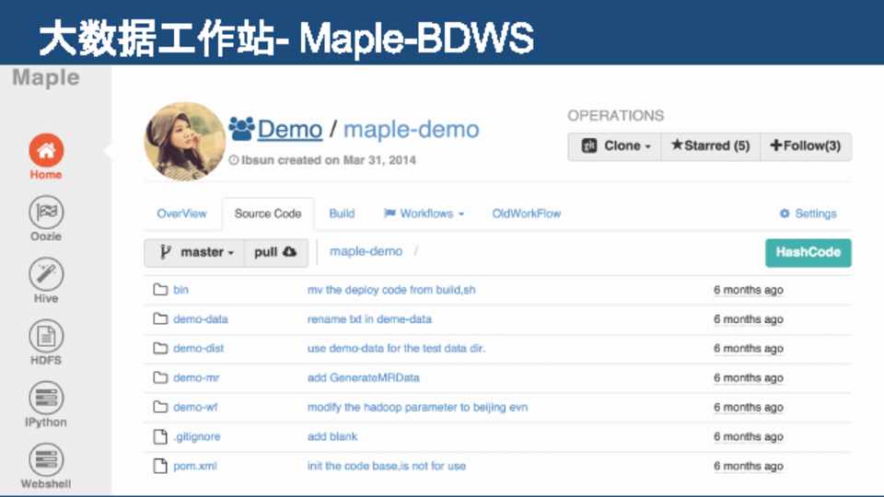The height and width of the screenshot is (497, 884).
Task: Click the folder icon beside bin
Action: click(x=161, y=290)
